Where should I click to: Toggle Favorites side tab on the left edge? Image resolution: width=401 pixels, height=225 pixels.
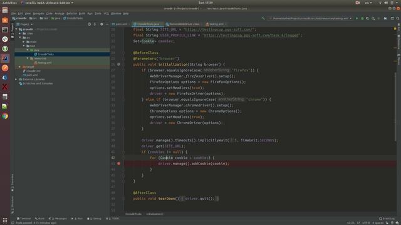[13, 182]
